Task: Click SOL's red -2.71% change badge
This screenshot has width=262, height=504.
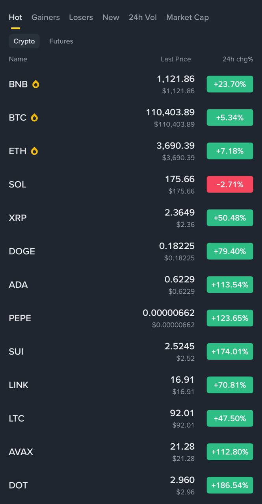Action: pyautogui.click(x=230, y=184)
